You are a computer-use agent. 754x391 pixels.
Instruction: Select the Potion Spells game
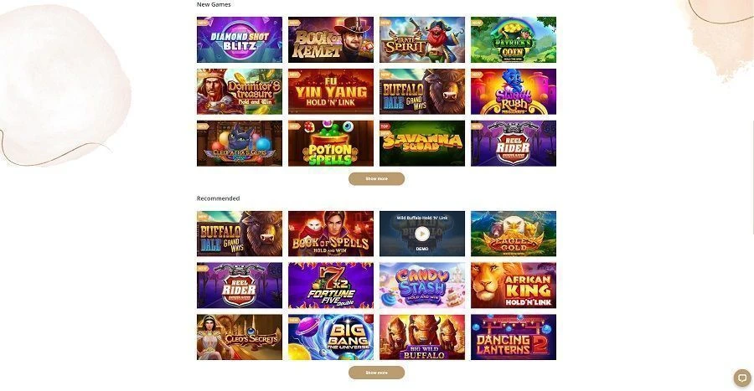click(x=331, y=144)
